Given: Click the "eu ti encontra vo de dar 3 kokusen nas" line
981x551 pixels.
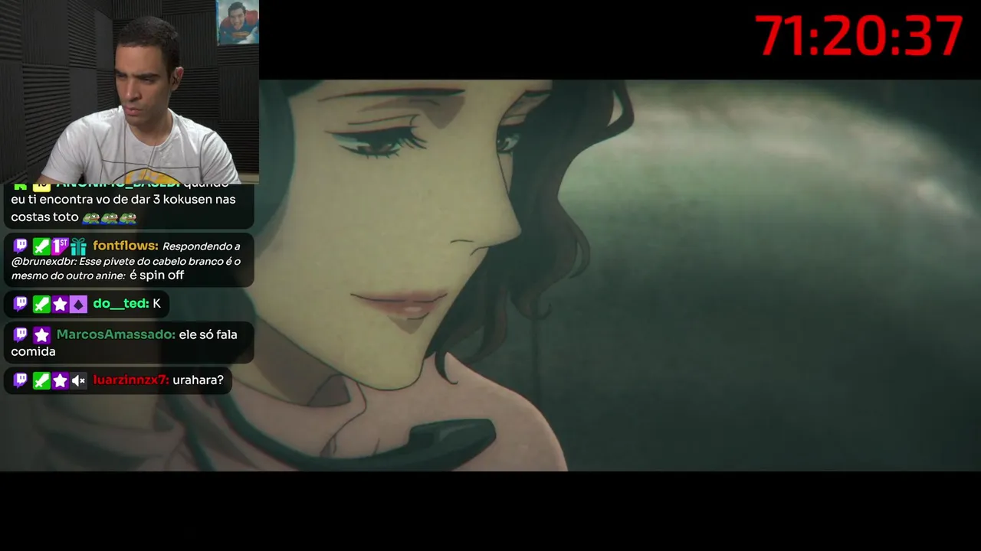Looking at the screenshot, I should pos(123,200).
